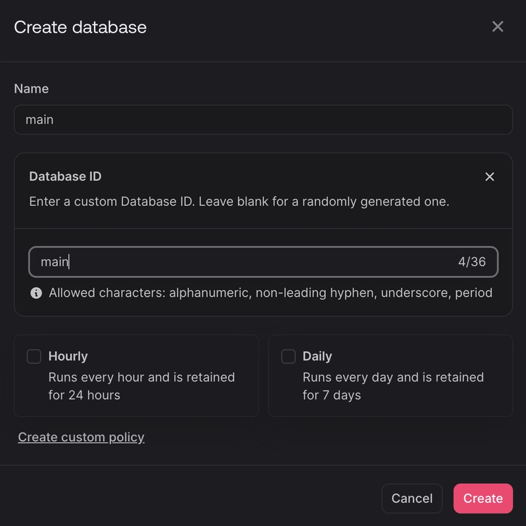Dismiss the Database ID section
Screen dimensions: 526x526
pyautogui.click(x=489, y=177)
